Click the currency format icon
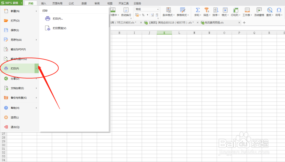The height and width of the screenshot is (162, 285). 138,15
